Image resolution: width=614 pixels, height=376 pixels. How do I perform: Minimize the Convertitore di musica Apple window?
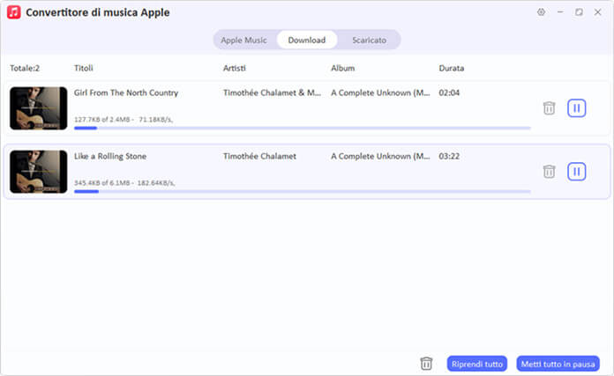click(x=560, y=12)
